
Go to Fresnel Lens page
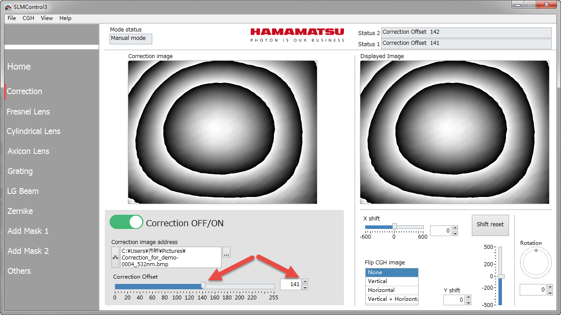click(28, 112)
